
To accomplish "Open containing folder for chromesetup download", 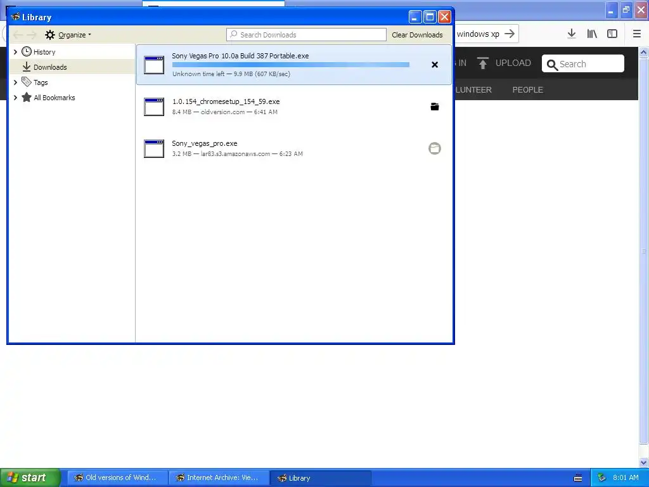I will 435,107.
